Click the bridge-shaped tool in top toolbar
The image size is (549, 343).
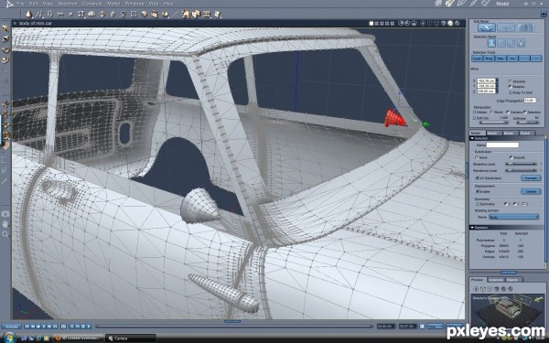(x=91, y=14)
